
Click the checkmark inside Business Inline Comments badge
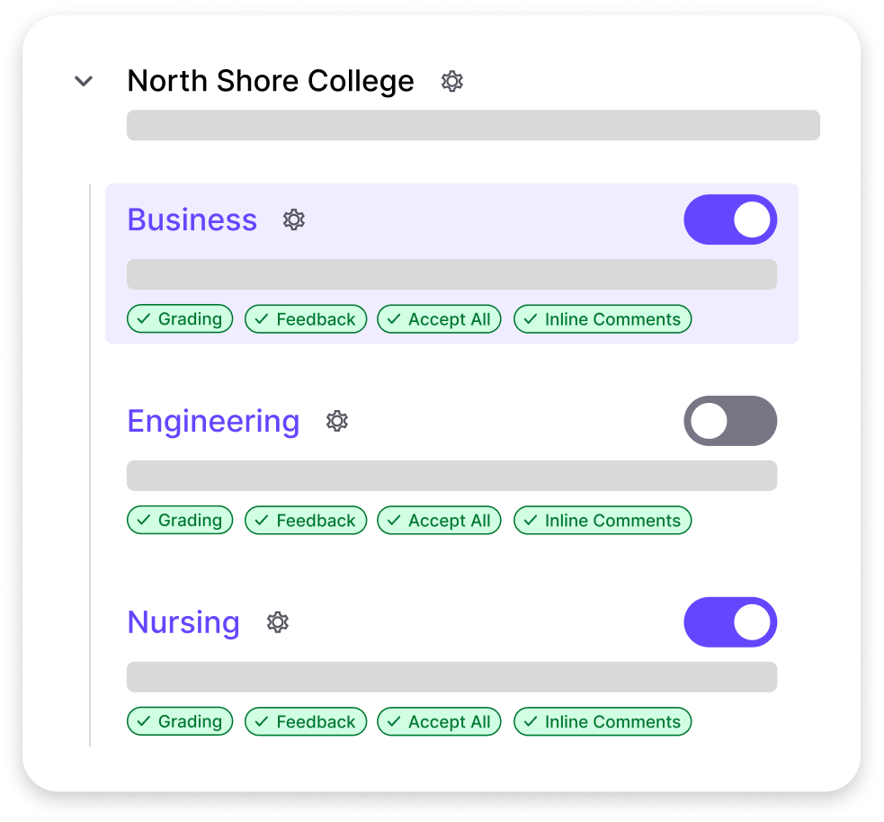[x=529, y=318]
